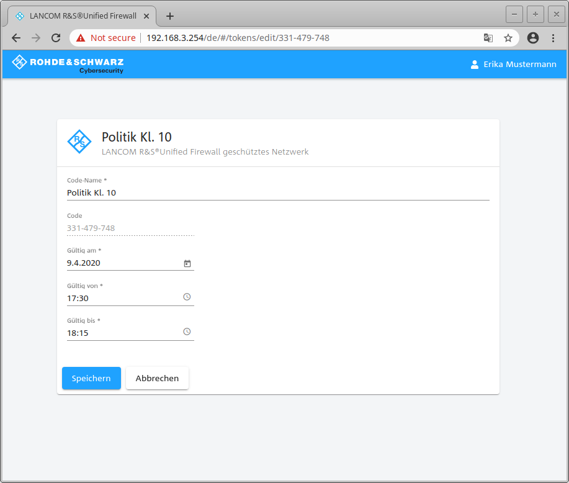Click the browser address bar URL

click(x=238, y=38)
